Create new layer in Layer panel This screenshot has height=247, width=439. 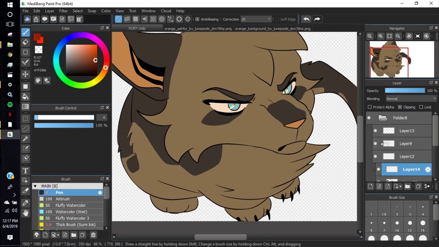coord(370,186)
